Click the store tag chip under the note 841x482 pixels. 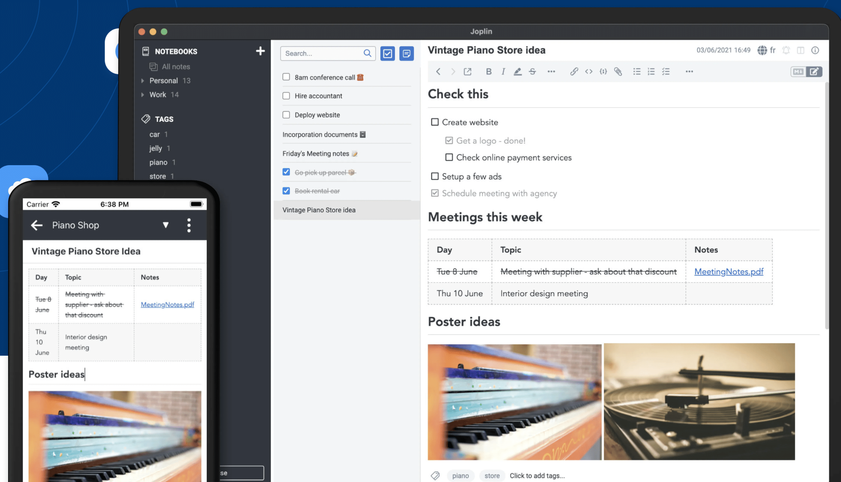(x=492, y=475)
